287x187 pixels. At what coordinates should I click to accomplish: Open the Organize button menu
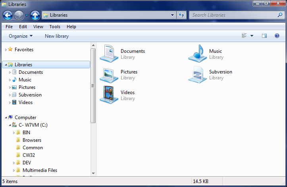21,36
